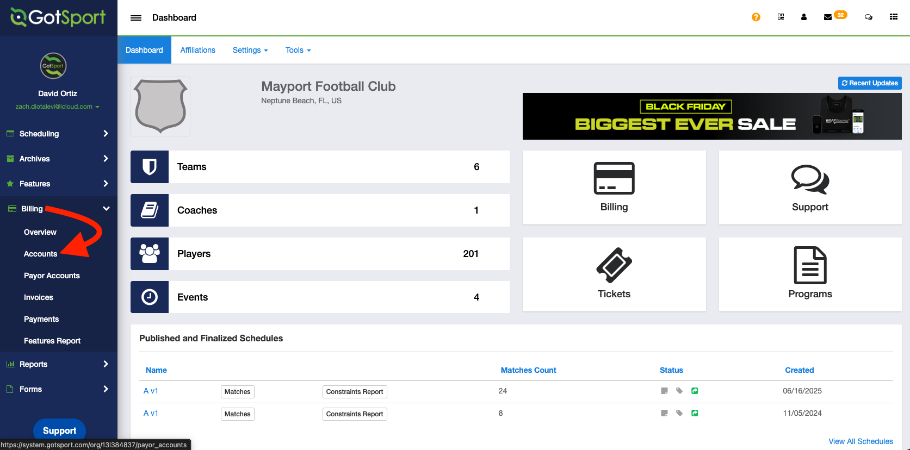Open the mail inbox with 32 badge
The height and width of the screenshot is (450, 910).
click(x=828, y=17)
